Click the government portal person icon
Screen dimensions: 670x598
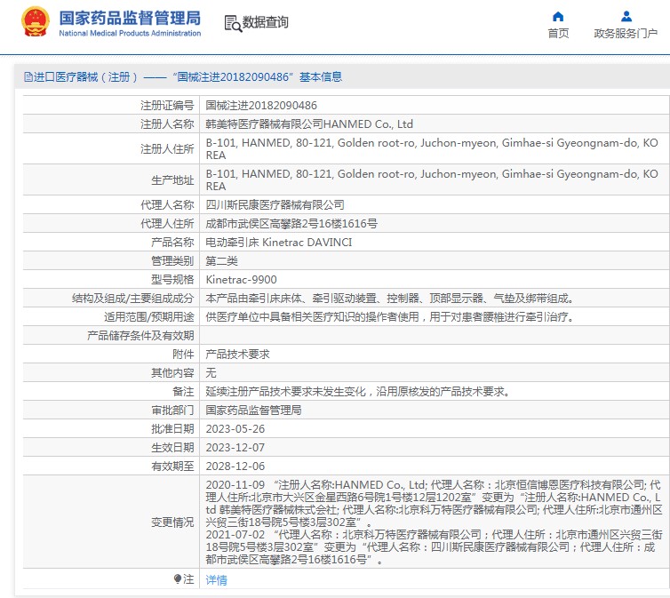[x=626, y=17]
